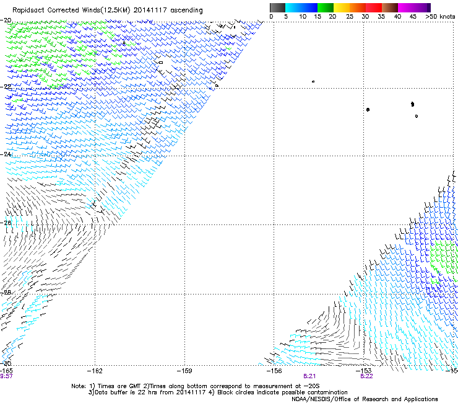Screen dimensions: 458x403
Task: Click the chart title 'Rapidscat Corrected Winds(12.5KM)'
Action: click(x=71, y=11)
